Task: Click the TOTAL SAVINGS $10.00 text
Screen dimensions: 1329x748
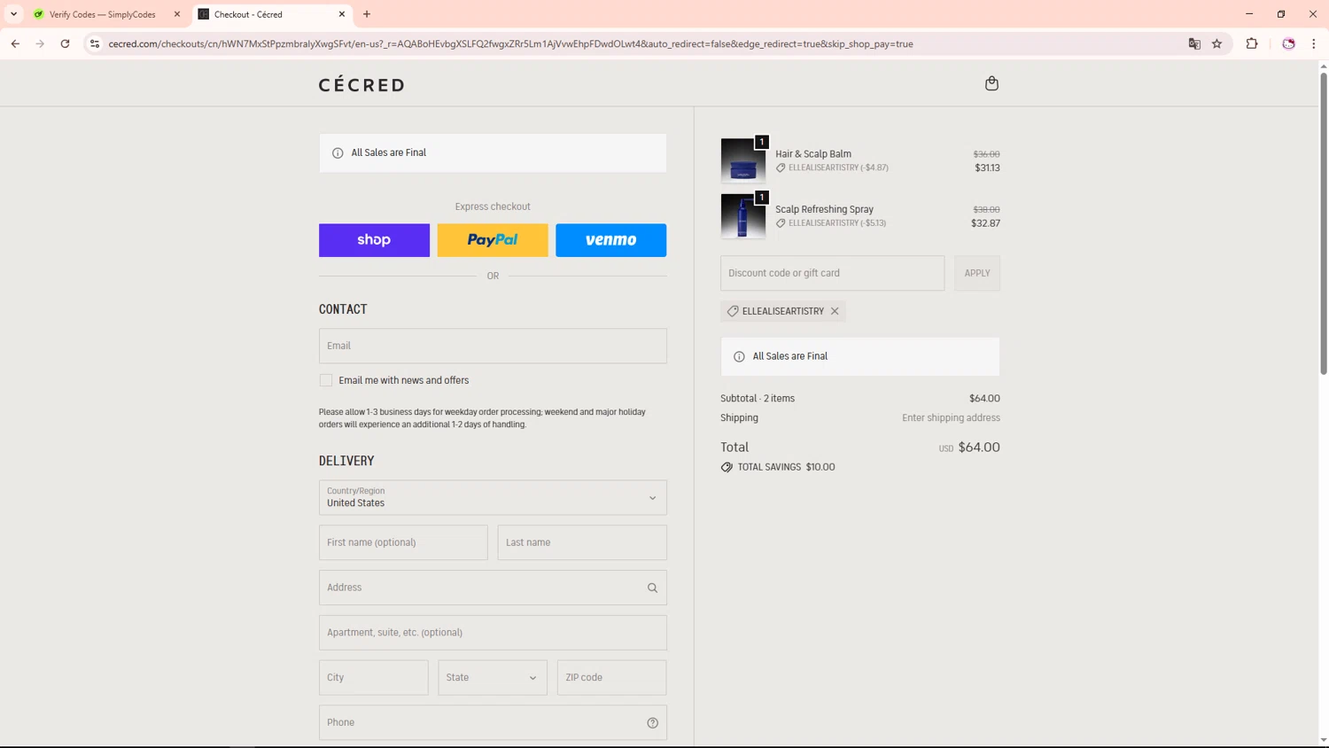Action: (786, 467)
